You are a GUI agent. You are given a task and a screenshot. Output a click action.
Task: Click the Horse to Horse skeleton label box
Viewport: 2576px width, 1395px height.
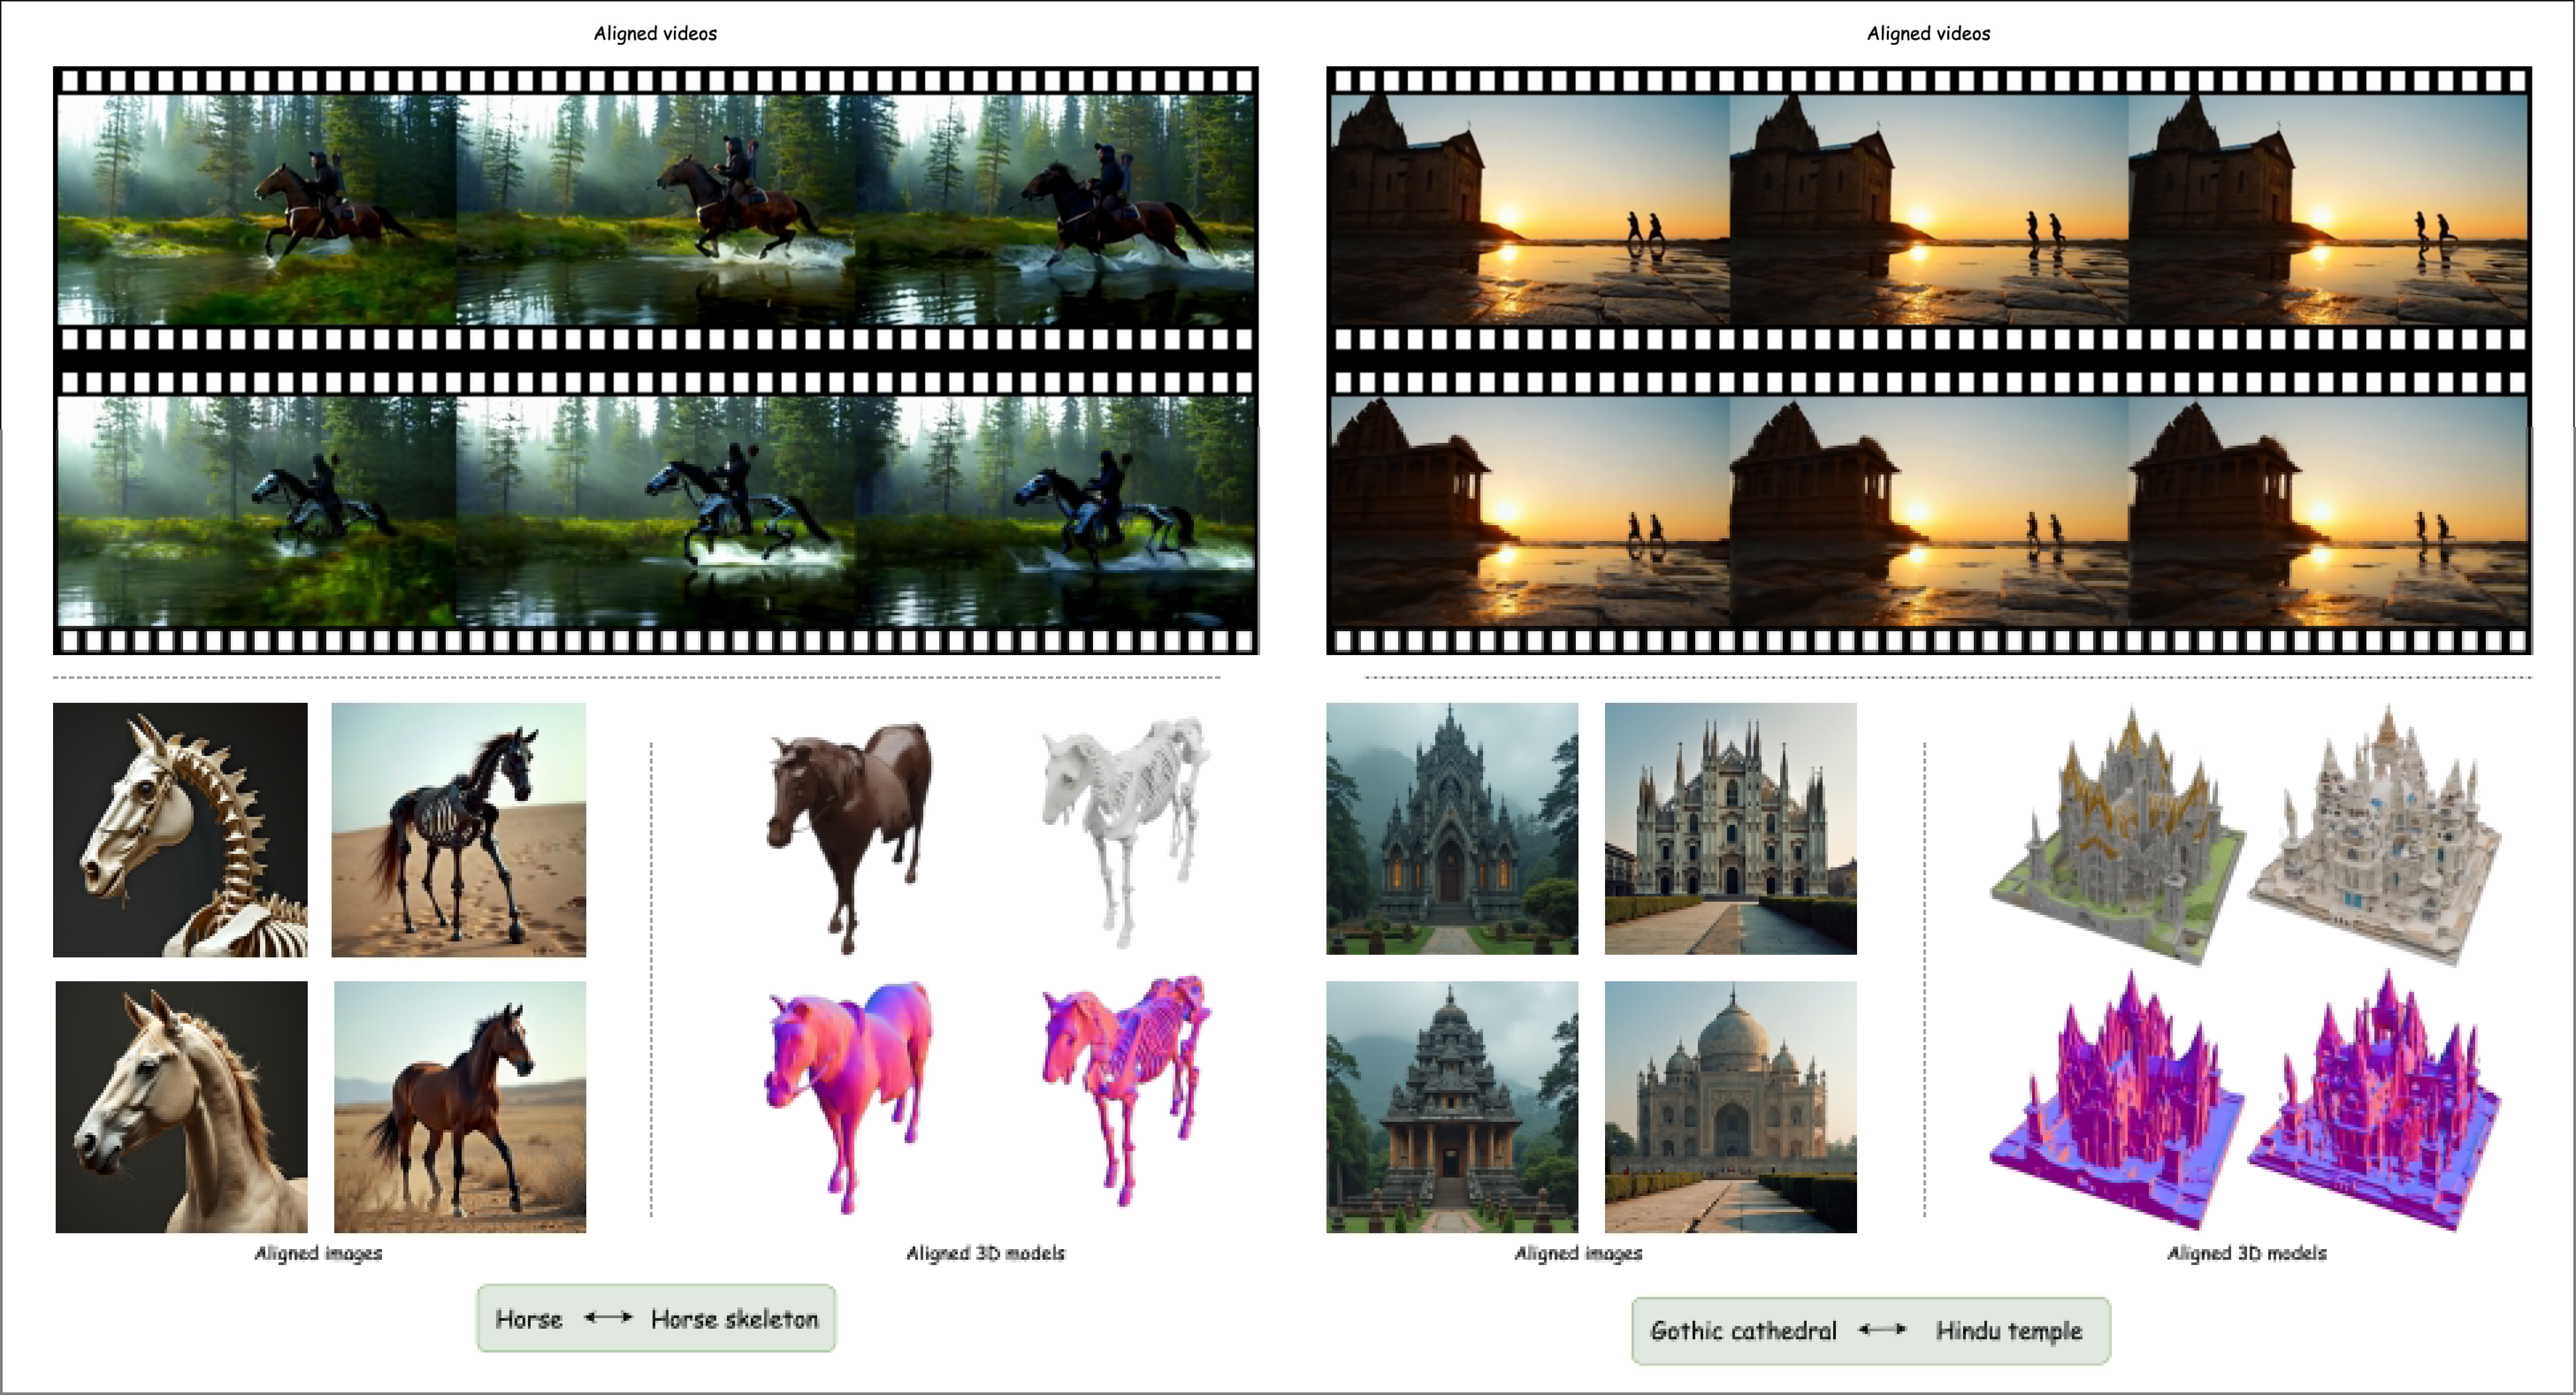pos(656,1318)
